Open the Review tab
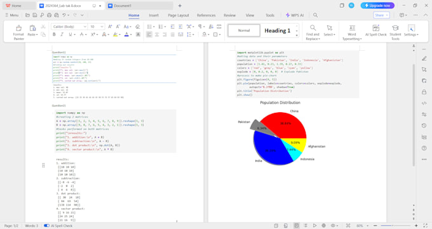432x229 pixels. pyautogui.click(x=229, y=15)
